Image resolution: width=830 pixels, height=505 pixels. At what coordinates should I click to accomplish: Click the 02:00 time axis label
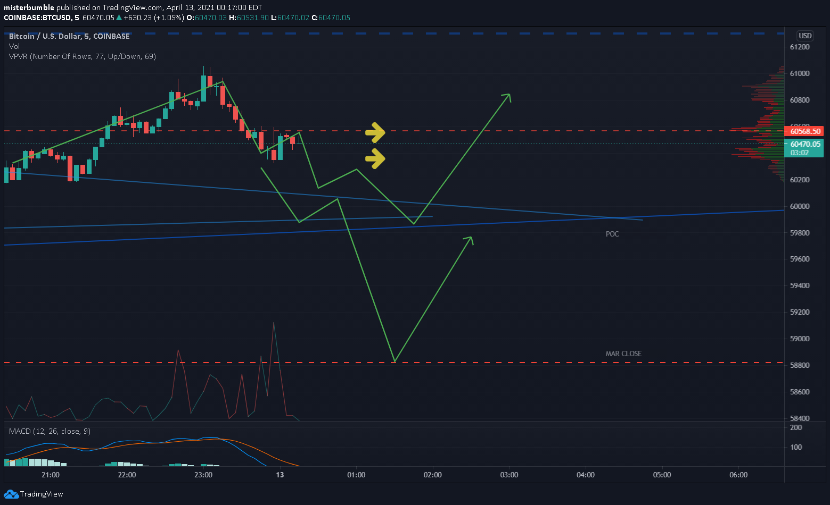433,475
